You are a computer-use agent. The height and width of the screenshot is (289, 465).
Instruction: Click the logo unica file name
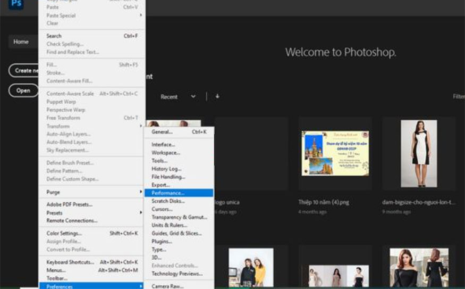[227, 202]
